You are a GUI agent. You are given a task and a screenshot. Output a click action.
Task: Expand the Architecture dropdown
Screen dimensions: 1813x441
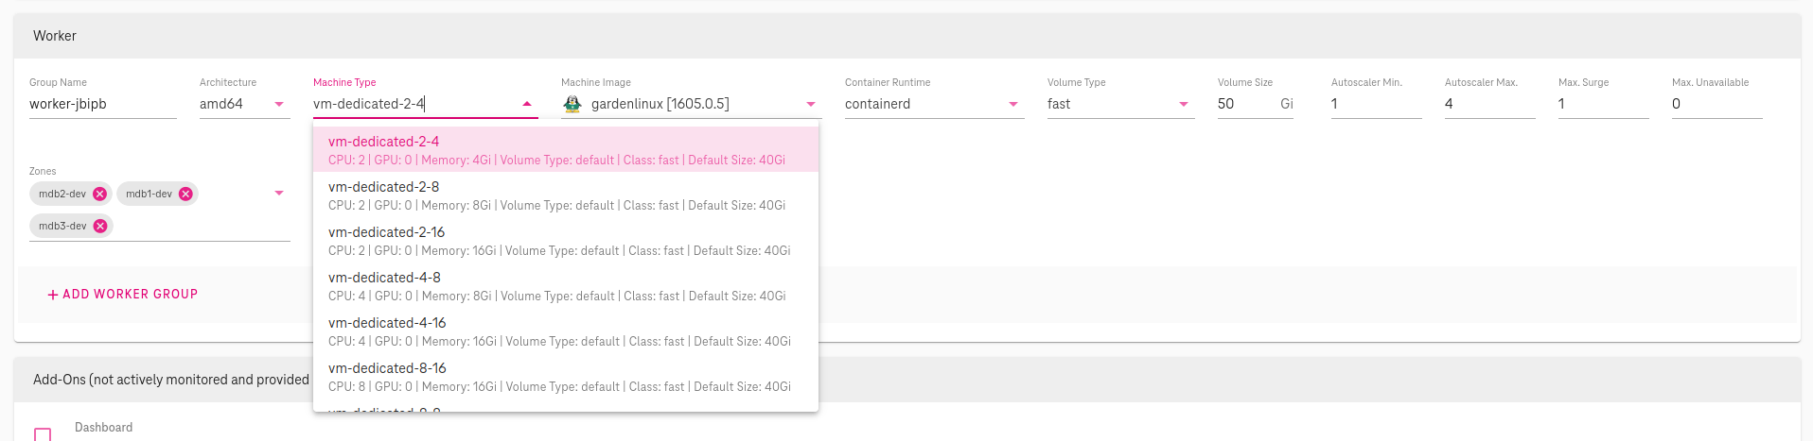pyautogui.click(x=279, y=104)
